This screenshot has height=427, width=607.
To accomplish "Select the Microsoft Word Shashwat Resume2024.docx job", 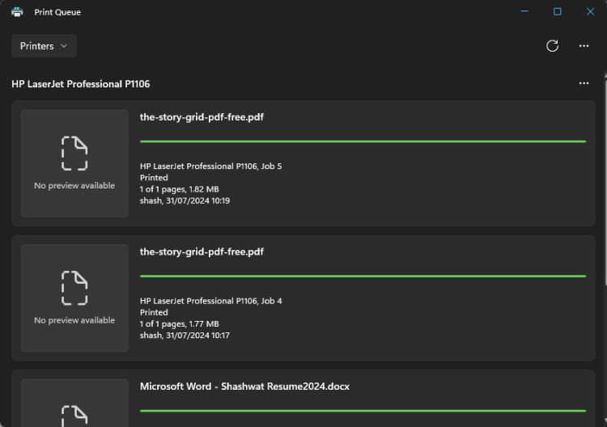I will tap(244, 387).
